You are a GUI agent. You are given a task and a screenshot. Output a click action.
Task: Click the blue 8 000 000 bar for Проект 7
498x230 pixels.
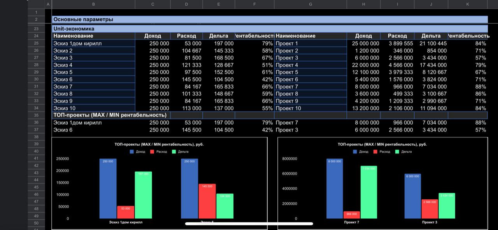pyautogui.click(x=335, y=188)
